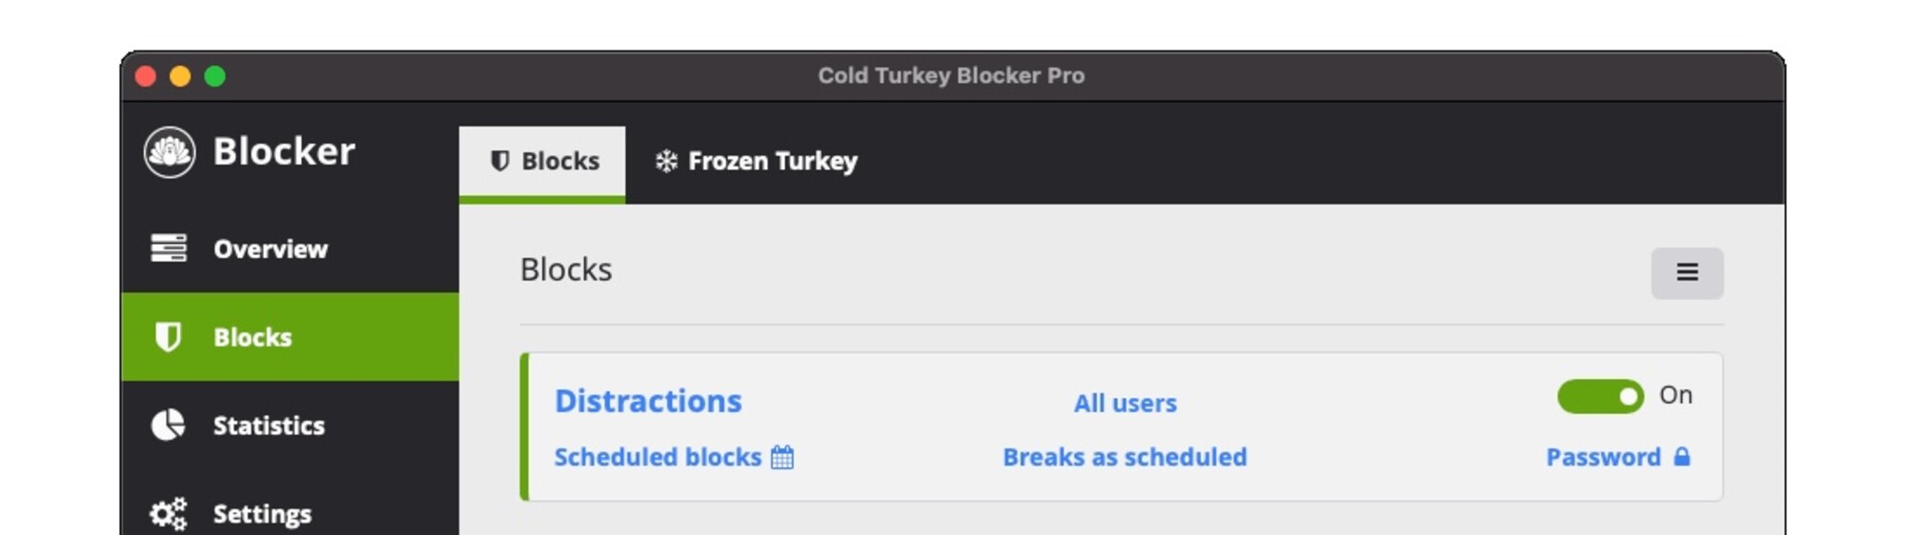This screenshot has height=535, width=1906.
Task: Click the All users link
Action: click(x=1125, y=404)
